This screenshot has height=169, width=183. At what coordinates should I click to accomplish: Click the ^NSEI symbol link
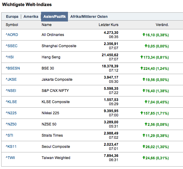(11, 91)
